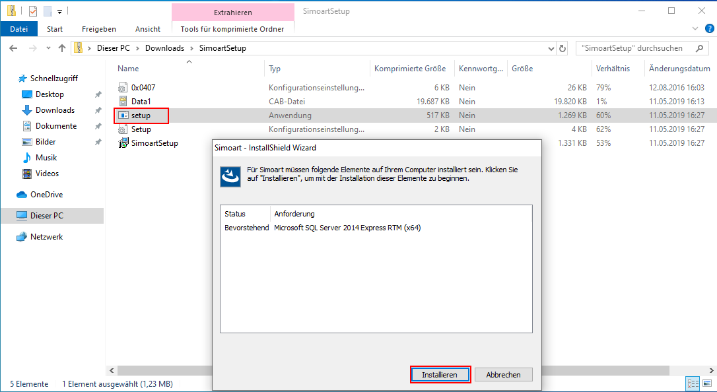
Task: Open Netzwerk in the navigation pane
Action: click(46, 237)
